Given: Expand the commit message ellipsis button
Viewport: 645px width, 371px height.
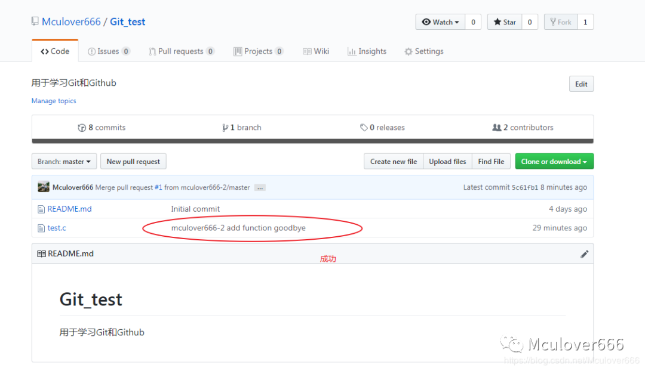Looking at the screenshot, I should (260, 188).
